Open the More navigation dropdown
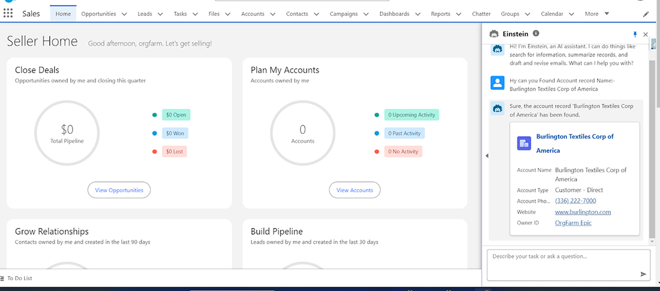The width and height of the screenshot is (660, 291). pos(597,14)
